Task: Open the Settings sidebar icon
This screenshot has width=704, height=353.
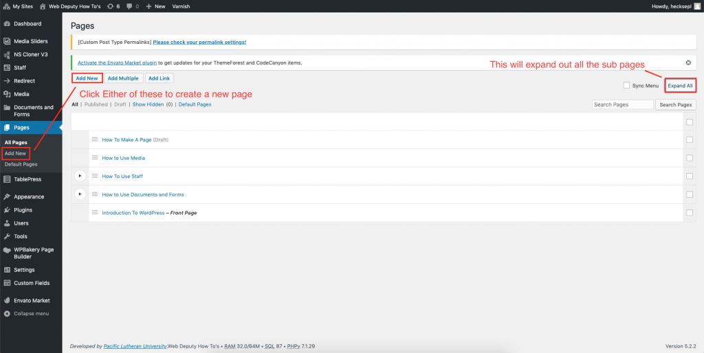Action: [x=7, y=270]
